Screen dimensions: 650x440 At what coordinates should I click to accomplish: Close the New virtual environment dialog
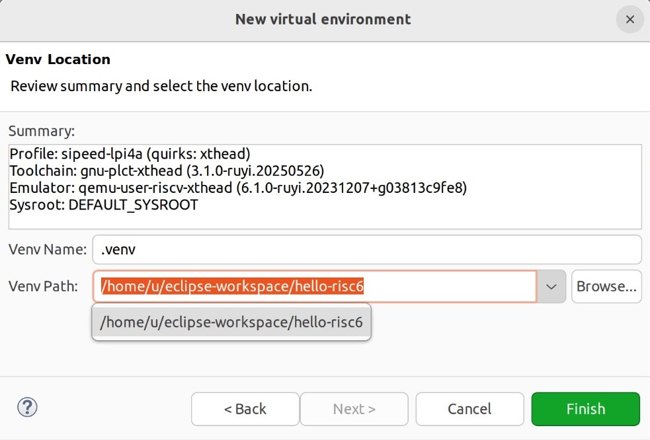click(x=629, y=19)
